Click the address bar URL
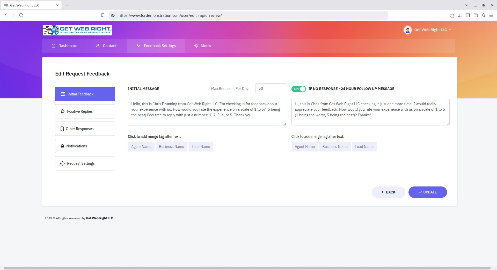Viewport: 497px width, 270px height. tap(170, 16)
